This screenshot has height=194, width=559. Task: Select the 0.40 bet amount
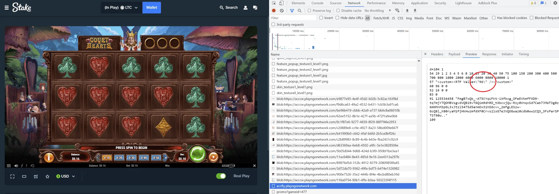tap(144, 158)
